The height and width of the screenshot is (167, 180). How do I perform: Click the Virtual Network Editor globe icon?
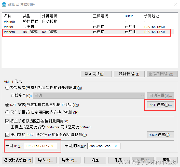pyautogui.click(x=4, y=5)
